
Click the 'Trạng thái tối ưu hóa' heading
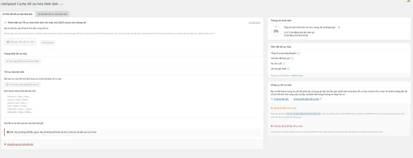[x=16, y=53]
